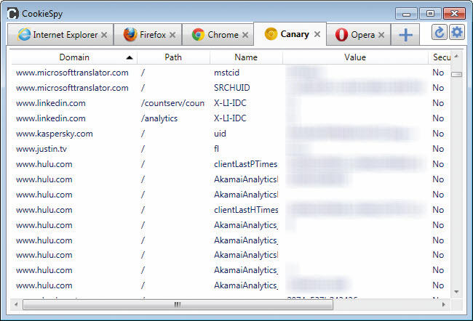The width and height of the screenshot is (473, 321).
Task: Select the fl cookie name
Action: coord(216,149)
